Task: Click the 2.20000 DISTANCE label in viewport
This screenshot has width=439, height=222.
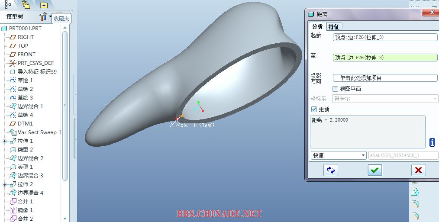Action: pos(192,125)
